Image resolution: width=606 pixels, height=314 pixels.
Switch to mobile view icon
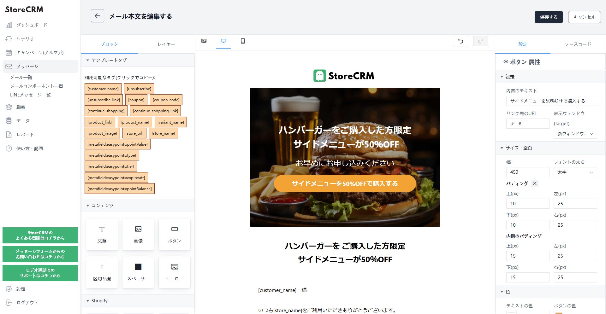[x=243, y=41]
